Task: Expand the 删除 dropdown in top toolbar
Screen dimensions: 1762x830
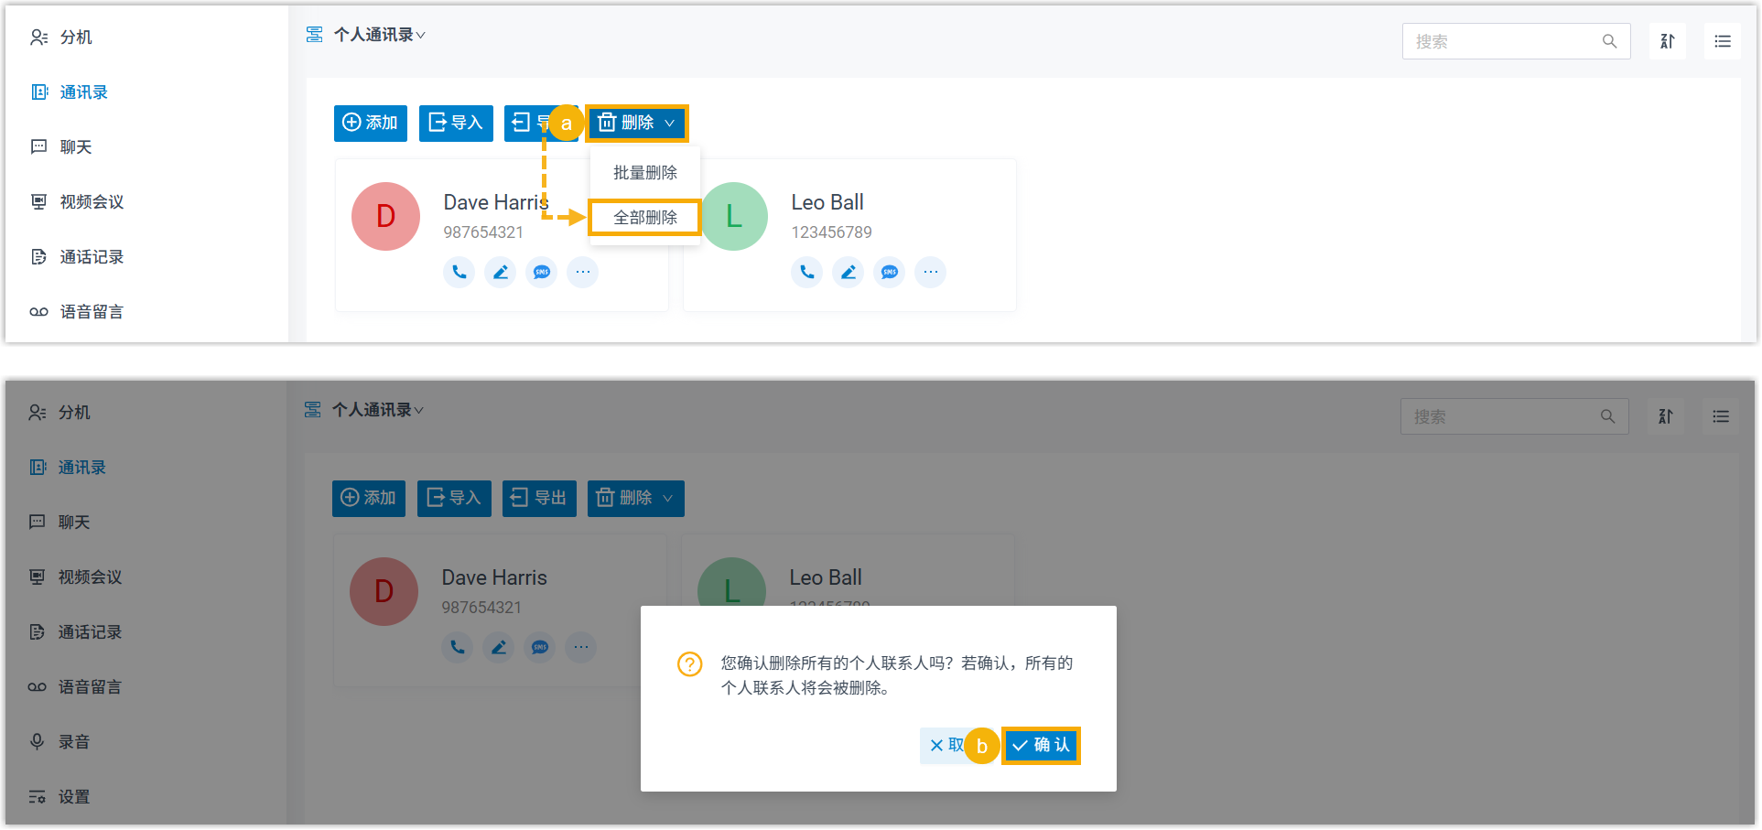Action: [x=637, y=123]
